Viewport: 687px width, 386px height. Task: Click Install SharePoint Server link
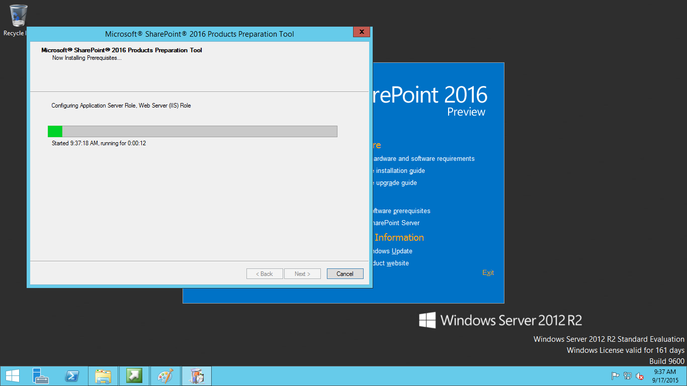coord(396,223)
